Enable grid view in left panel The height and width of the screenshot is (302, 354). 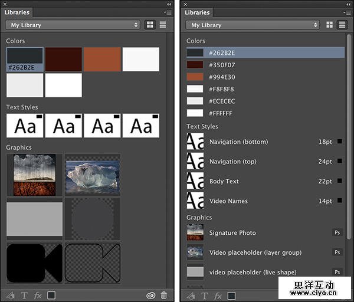pos(149,25)
